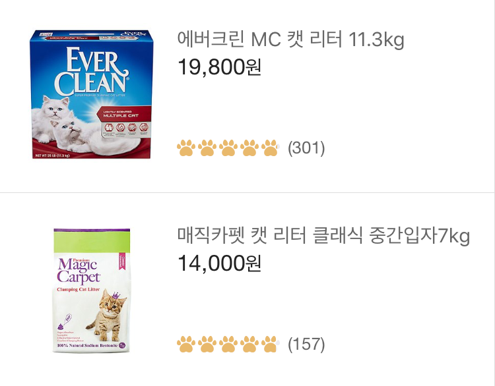Click the 19,800원 price
Viewport: 495px width, 386px height.
219,67
